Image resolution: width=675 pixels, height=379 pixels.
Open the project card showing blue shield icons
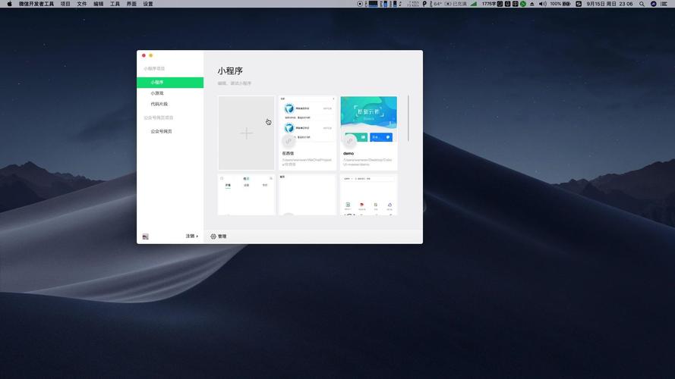(x=308, y=133)
